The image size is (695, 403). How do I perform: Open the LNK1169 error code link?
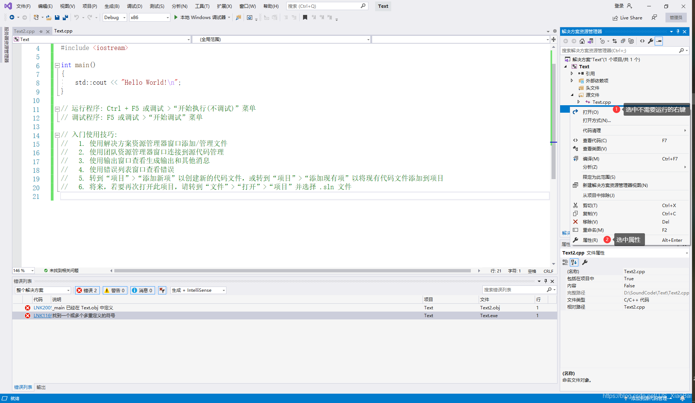coord(43,316)
